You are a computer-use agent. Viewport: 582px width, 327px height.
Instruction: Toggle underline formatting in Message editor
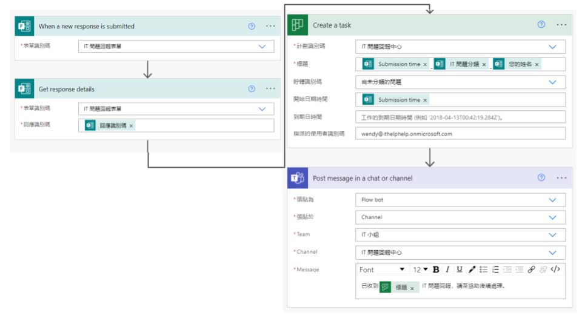(460, 269)
